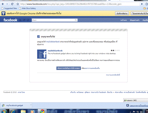Select the Google Chrome taskbar icon
Viewport: 148px width, 113px height.
(x=42, y=111)
